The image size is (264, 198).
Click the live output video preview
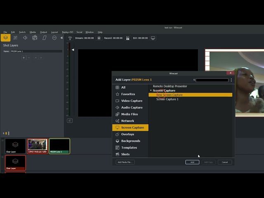click(x=234, y=82)
